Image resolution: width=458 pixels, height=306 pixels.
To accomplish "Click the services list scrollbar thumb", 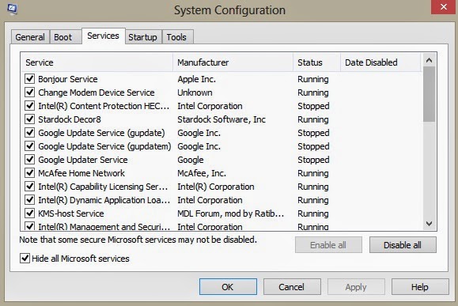I will (x=429, y=94).
